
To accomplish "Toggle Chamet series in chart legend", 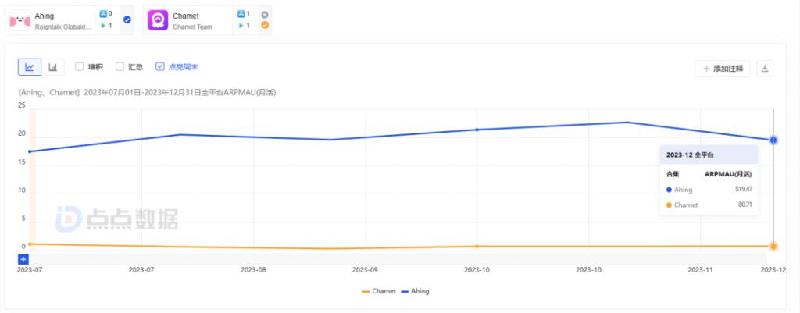I will 379,292.
